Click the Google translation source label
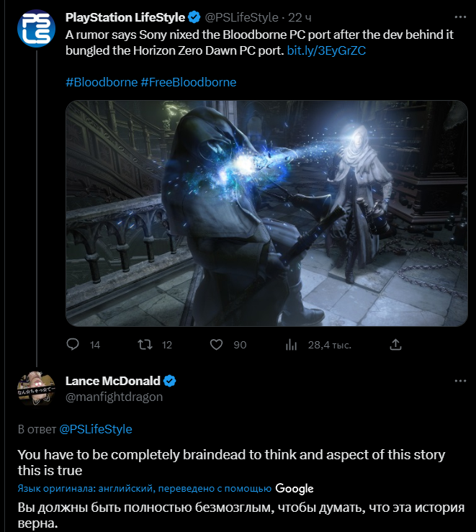 pos(294,489)
